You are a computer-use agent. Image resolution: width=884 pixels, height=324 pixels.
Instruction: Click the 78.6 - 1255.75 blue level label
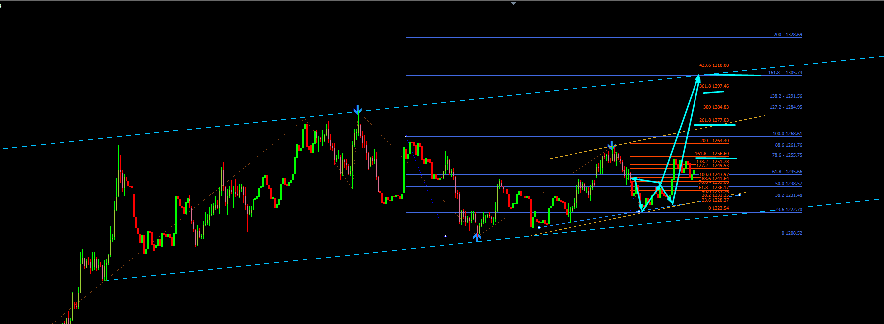pos(787,155)
